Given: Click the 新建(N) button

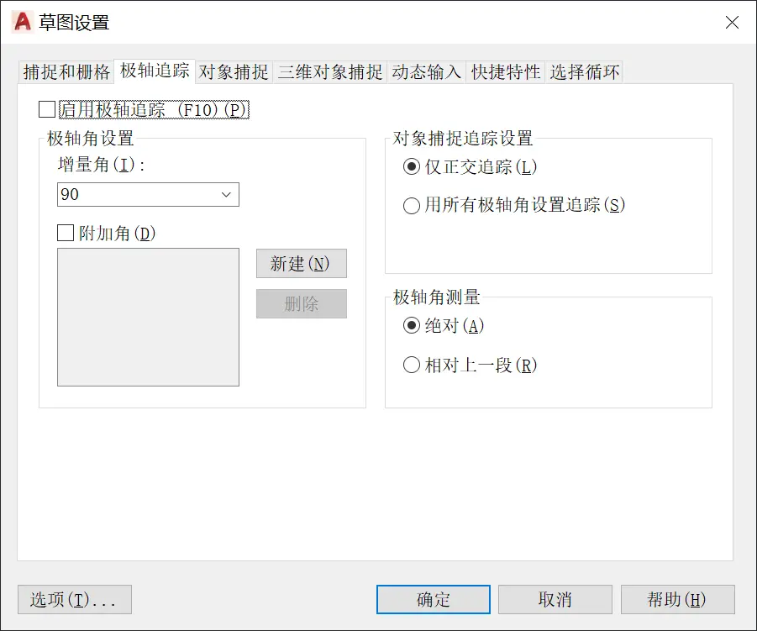Looking at the screenshot, I should coord(302,263).
